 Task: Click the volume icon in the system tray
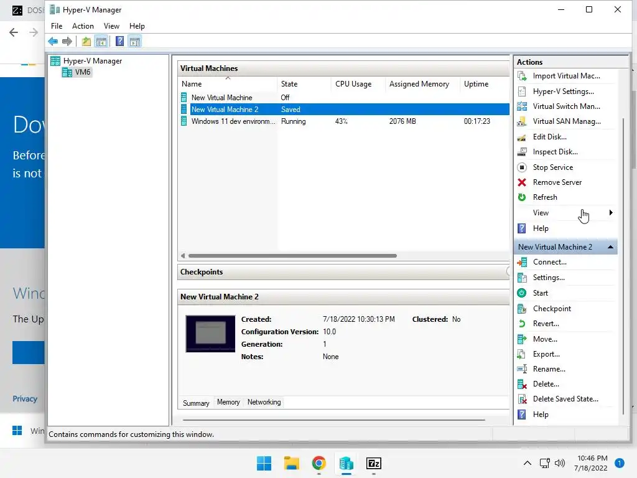(560, 463)
